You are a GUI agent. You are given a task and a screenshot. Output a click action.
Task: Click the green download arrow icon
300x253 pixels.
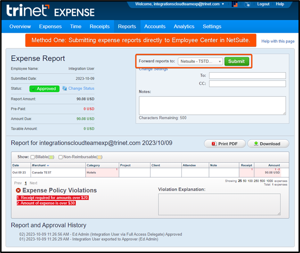click(256, 143)
